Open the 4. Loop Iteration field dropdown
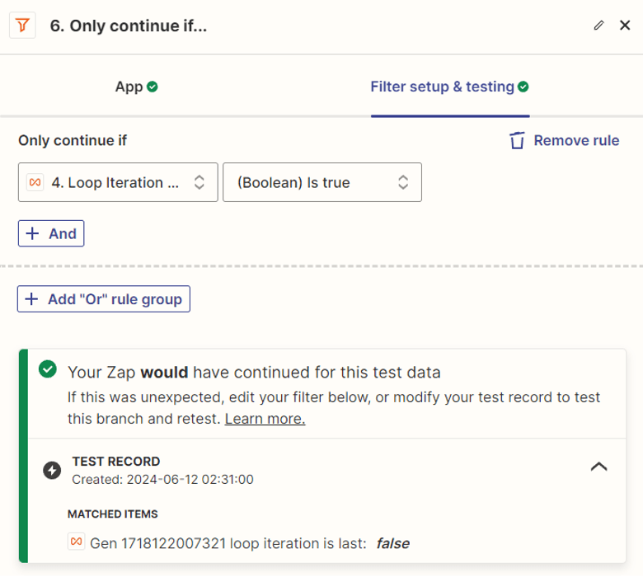This screenshot has width=643, height=577. [118, 182]
